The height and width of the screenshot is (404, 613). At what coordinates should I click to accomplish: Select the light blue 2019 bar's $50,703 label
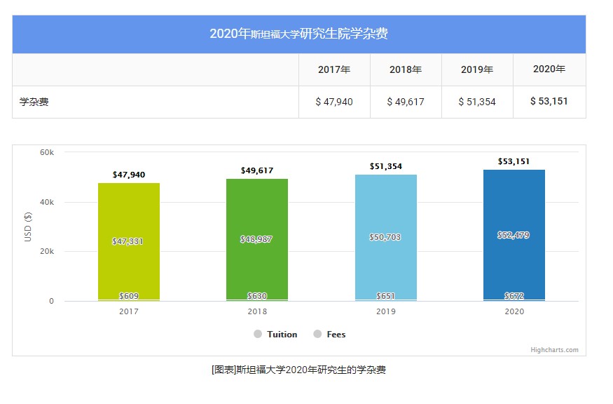tap(385, 238)
